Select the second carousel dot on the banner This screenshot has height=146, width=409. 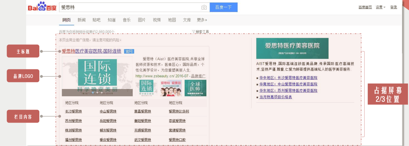point(97,92)
